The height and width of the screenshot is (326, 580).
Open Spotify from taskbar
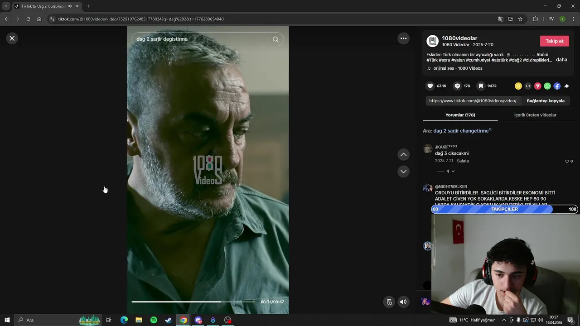pyautogui.click(x=154, y=320)
